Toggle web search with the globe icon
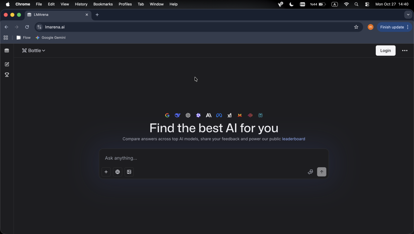 pos(118,172)
